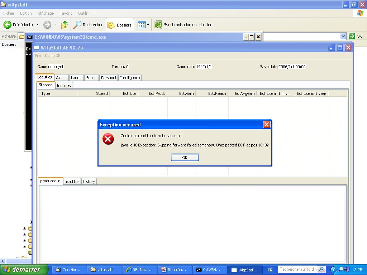Open the Précédente history dropdown arrow
The height and width of the screenshot is (275, 367).
coord(37,25)
